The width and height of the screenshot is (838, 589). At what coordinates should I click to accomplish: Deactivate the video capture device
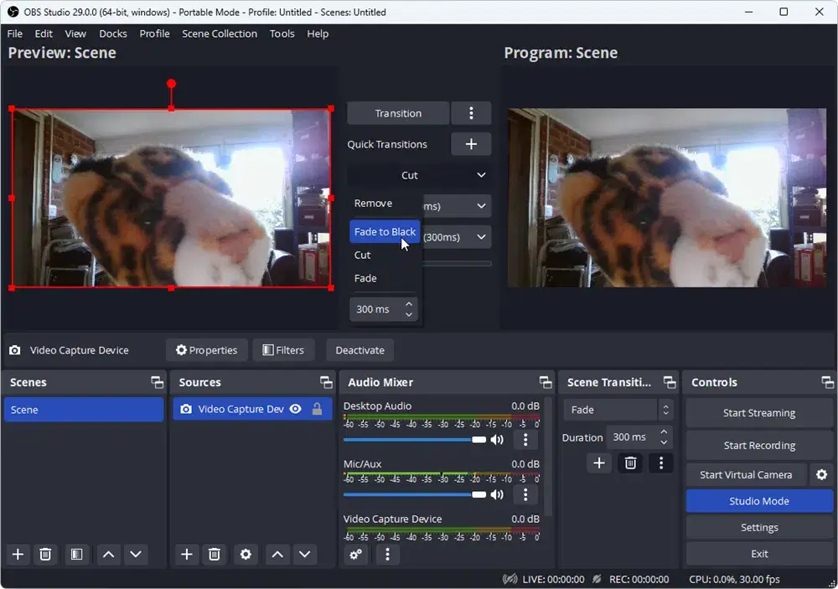360,349
